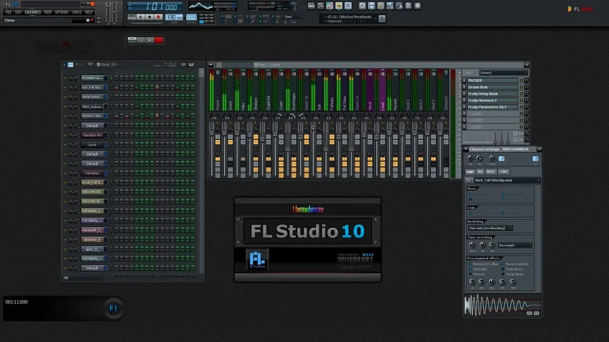Click the main transport record button
This screenshot has width=609, height=342.
tap(158, 17)
